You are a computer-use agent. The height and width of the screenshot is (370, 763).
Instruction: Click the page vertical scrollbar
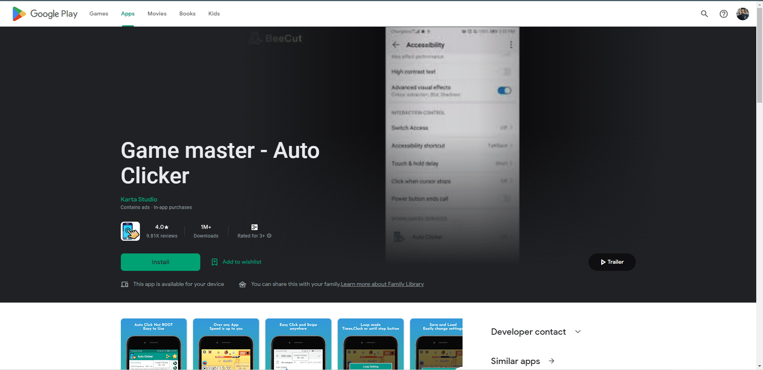[759, 56]
